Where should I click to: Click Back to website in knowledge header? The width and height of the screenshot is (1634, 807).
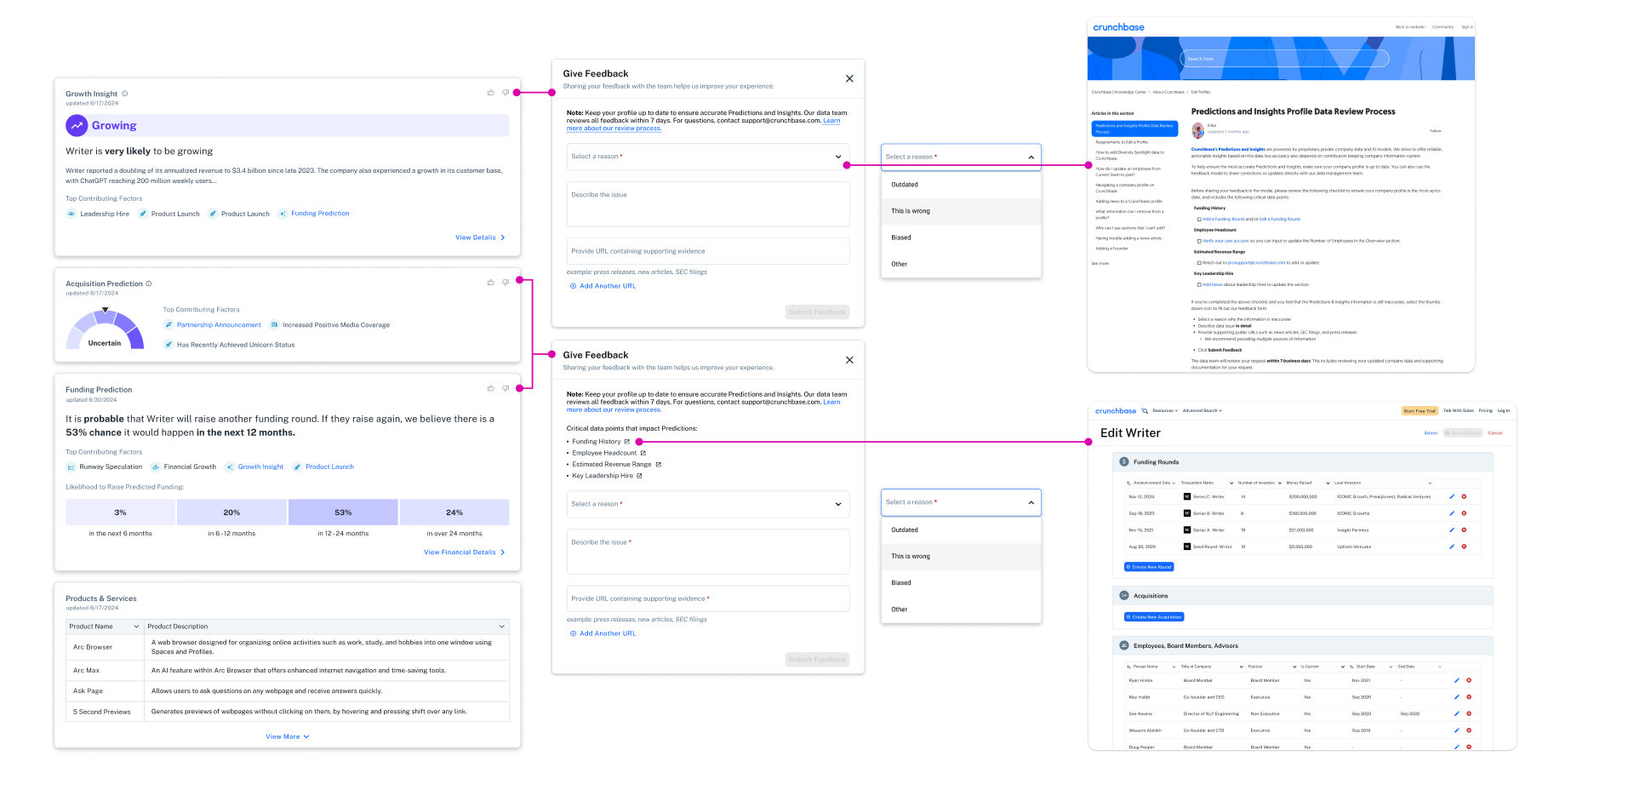pos(1410,26)
